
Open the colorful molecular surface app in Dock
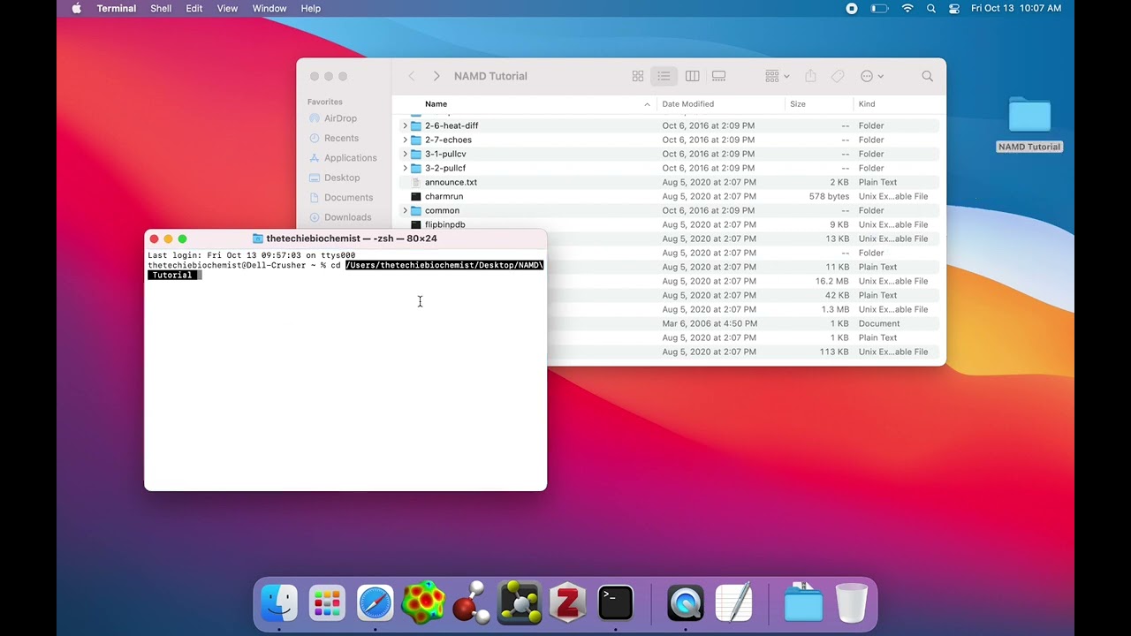coord(423,603)
